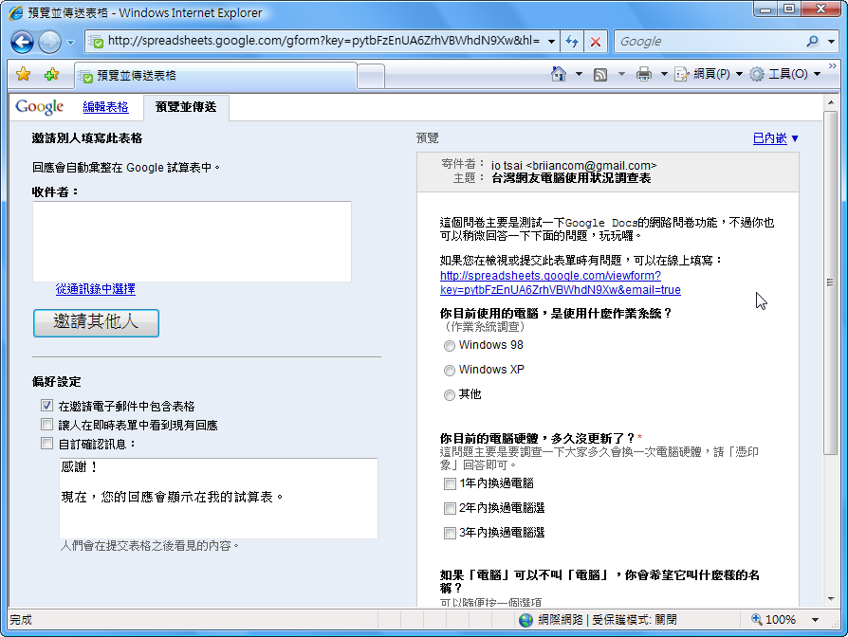This screenshot has width=848, height=637.
Task: Check the 2年內換過電腦選 checkbox
Action: (450, 508)
